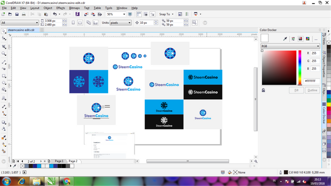Image resolution: width=331 pixels, height=186 pixels.
Task: Select the Polygon tool
Action: [4, 89]
